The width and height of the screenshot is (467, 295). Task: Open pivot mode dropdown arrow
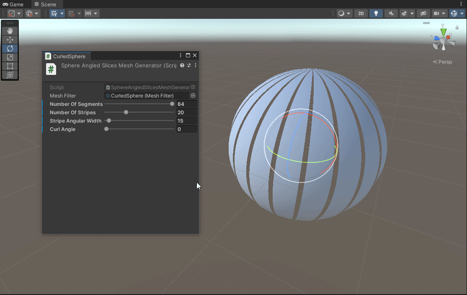point(19,13)
